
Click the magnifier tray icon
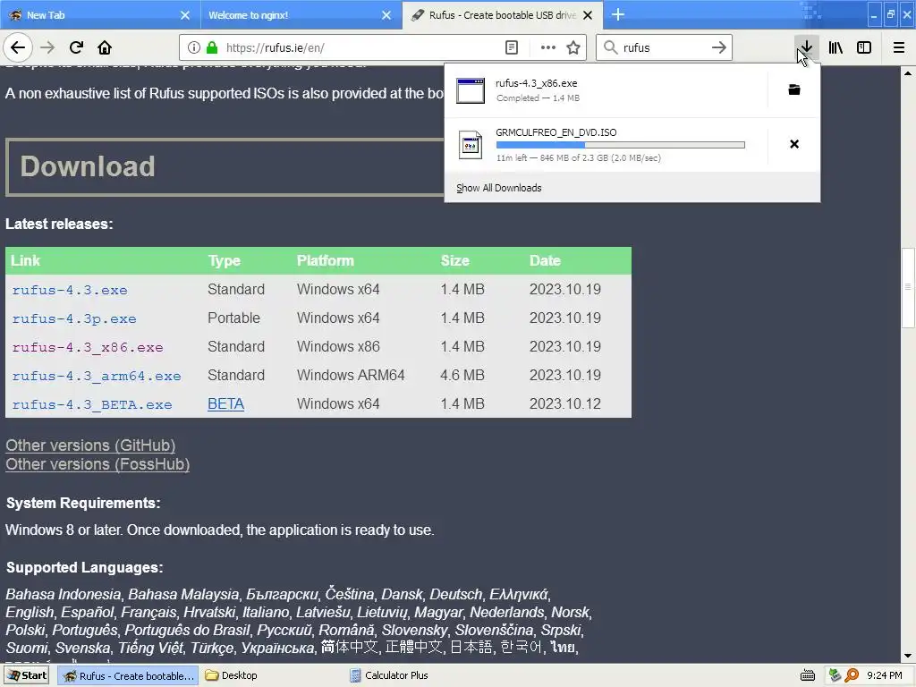point(852,675)
